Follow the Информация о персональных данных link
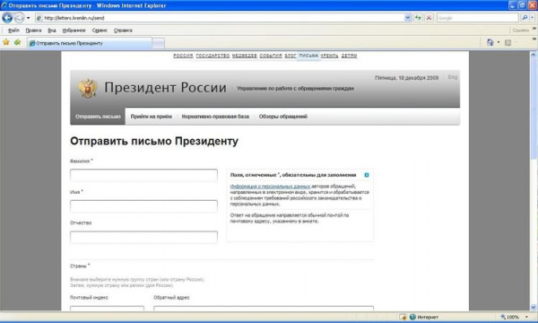Image resolution: width=538 pixels, height=323 pixels. click(270, 187)
